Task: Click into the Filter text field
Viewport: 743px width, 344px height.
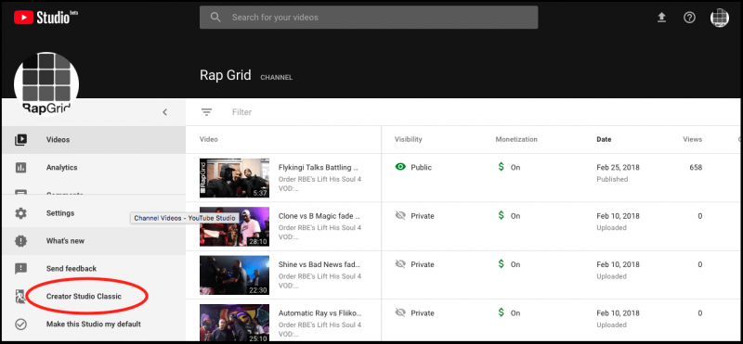Action: coord(242,112)
